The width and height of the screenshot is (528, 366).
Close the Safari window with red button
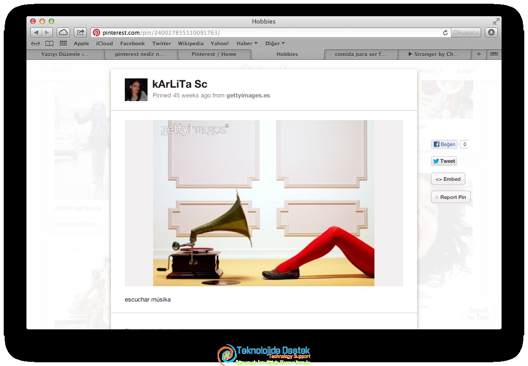pyautogui.click(x=33, y=21)
